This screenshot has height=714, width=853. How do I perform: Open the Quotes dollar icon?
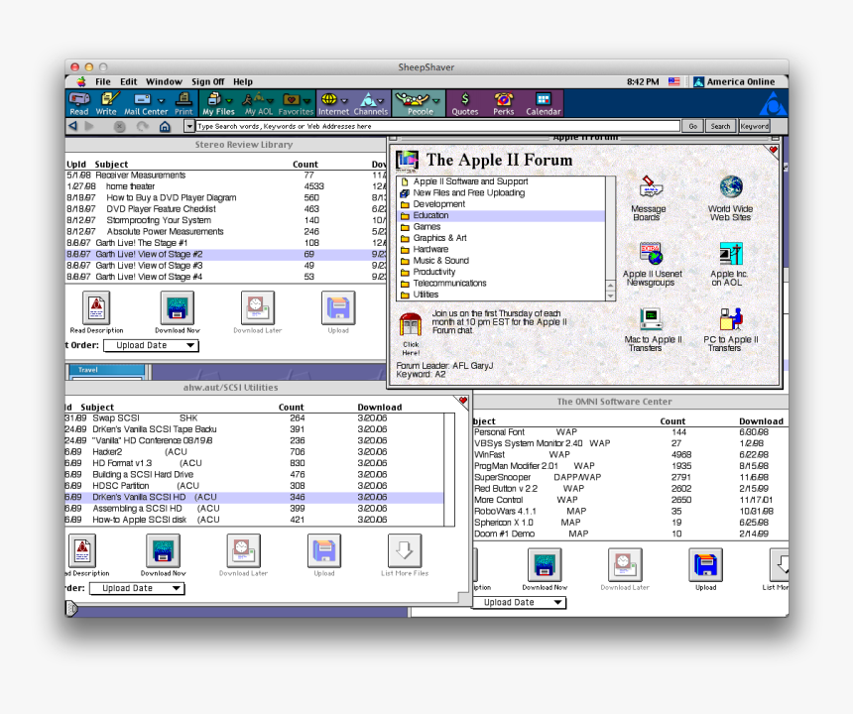[465, 103]
